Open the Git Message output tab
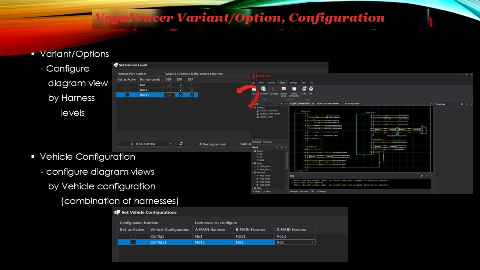 (x=321, y=192)
